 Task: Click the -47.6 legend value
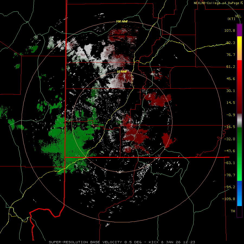[x=230, y=151]
